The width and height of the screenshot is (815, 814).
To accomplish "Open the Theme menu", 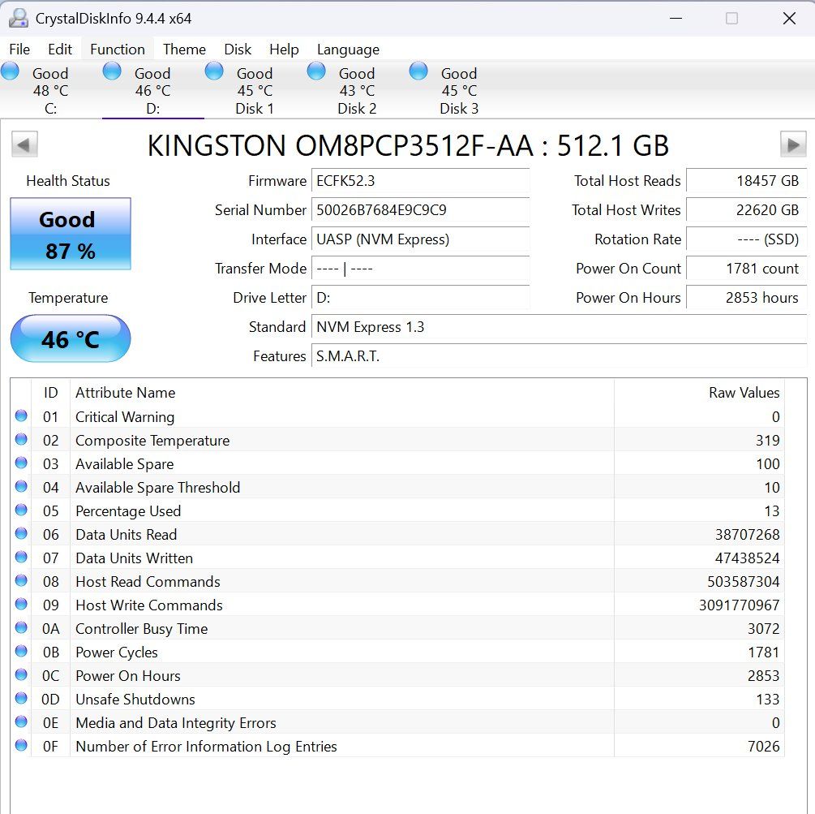I will tap(184, 49).
